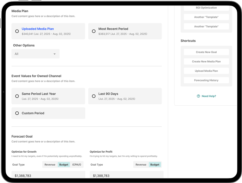Click the Need Help question mark icon
The width and height of the screenshot is (242, 183).
[198, 96]
